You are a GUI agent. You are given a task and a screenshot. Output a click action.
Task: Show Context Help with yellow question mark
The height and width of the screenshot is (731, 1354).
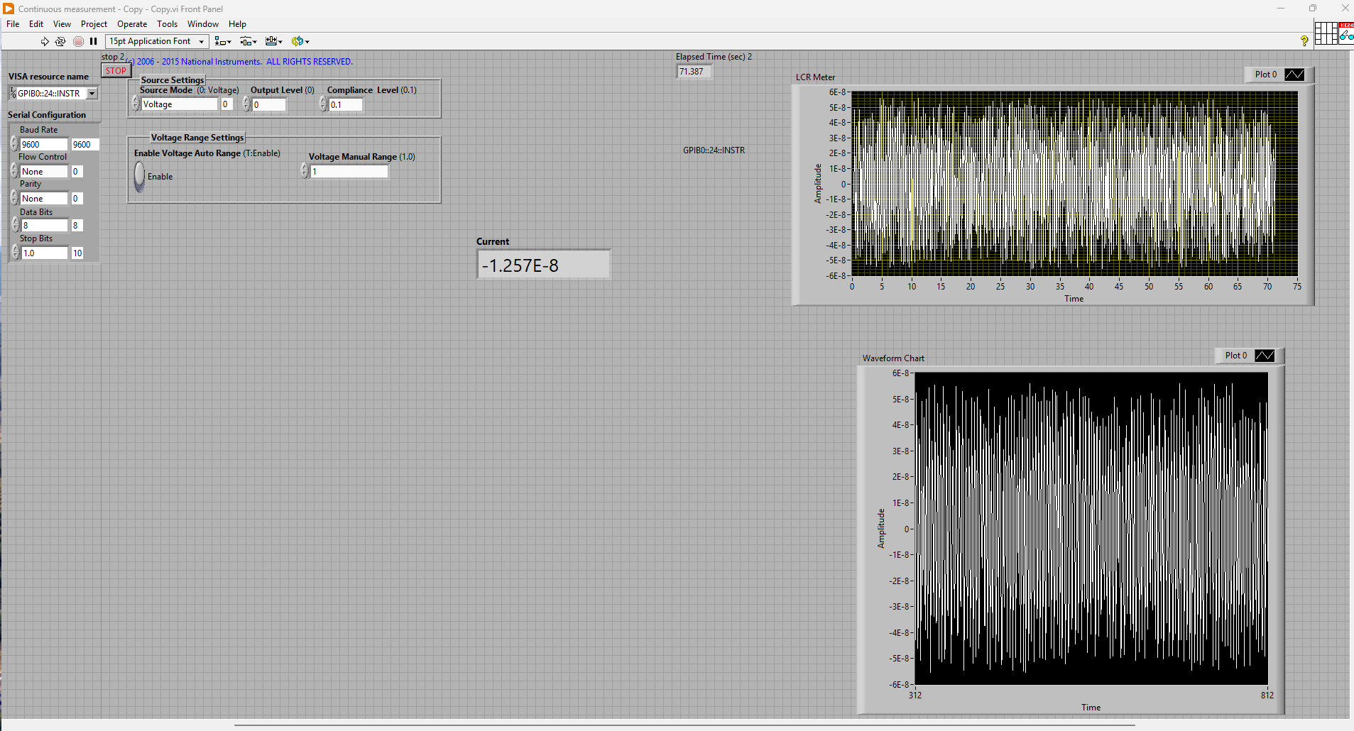pos(1304,41)
